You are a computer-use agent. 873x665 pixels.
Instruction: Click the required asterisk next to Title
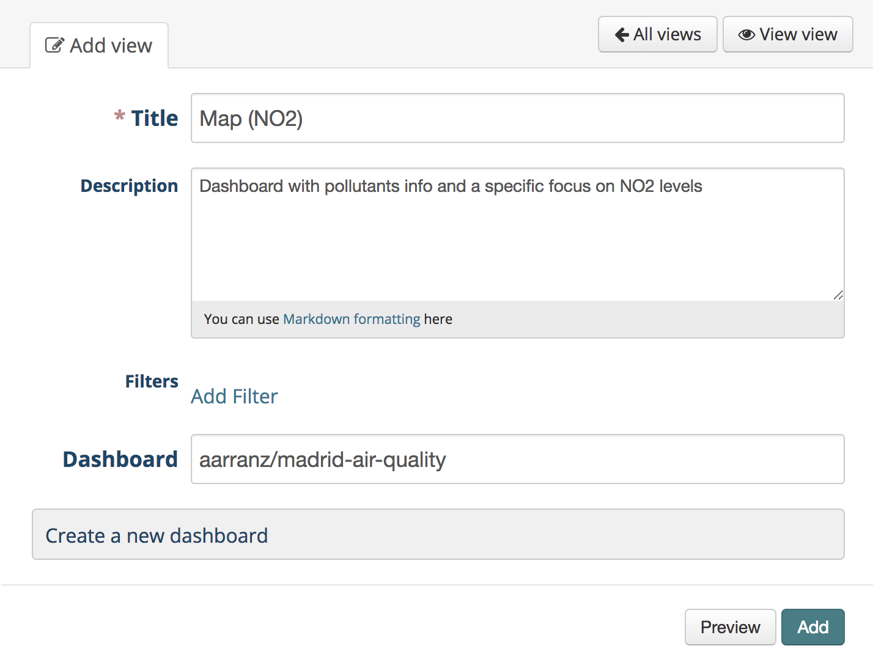click(x=120, y=116)
